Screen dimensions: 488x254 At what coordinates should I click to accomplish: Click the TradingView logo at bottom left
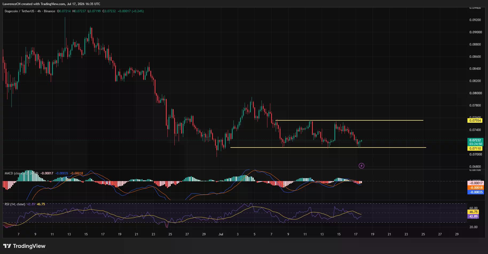[x=24, y=246]
